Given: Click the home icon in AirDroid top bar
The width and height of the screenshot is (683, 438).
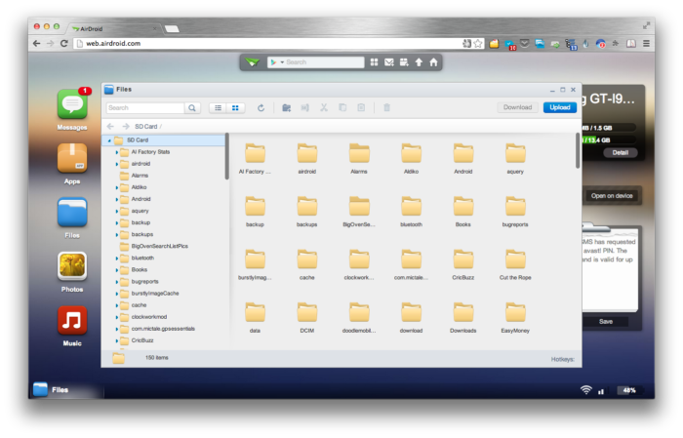Looking at the screenshot, I should pyautogui.click(x=433, y=62).
